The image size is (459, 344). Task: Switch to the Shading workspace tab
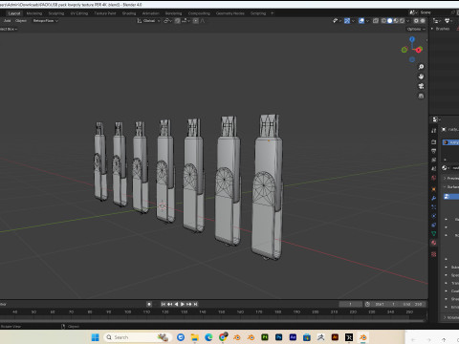point(129,13)
